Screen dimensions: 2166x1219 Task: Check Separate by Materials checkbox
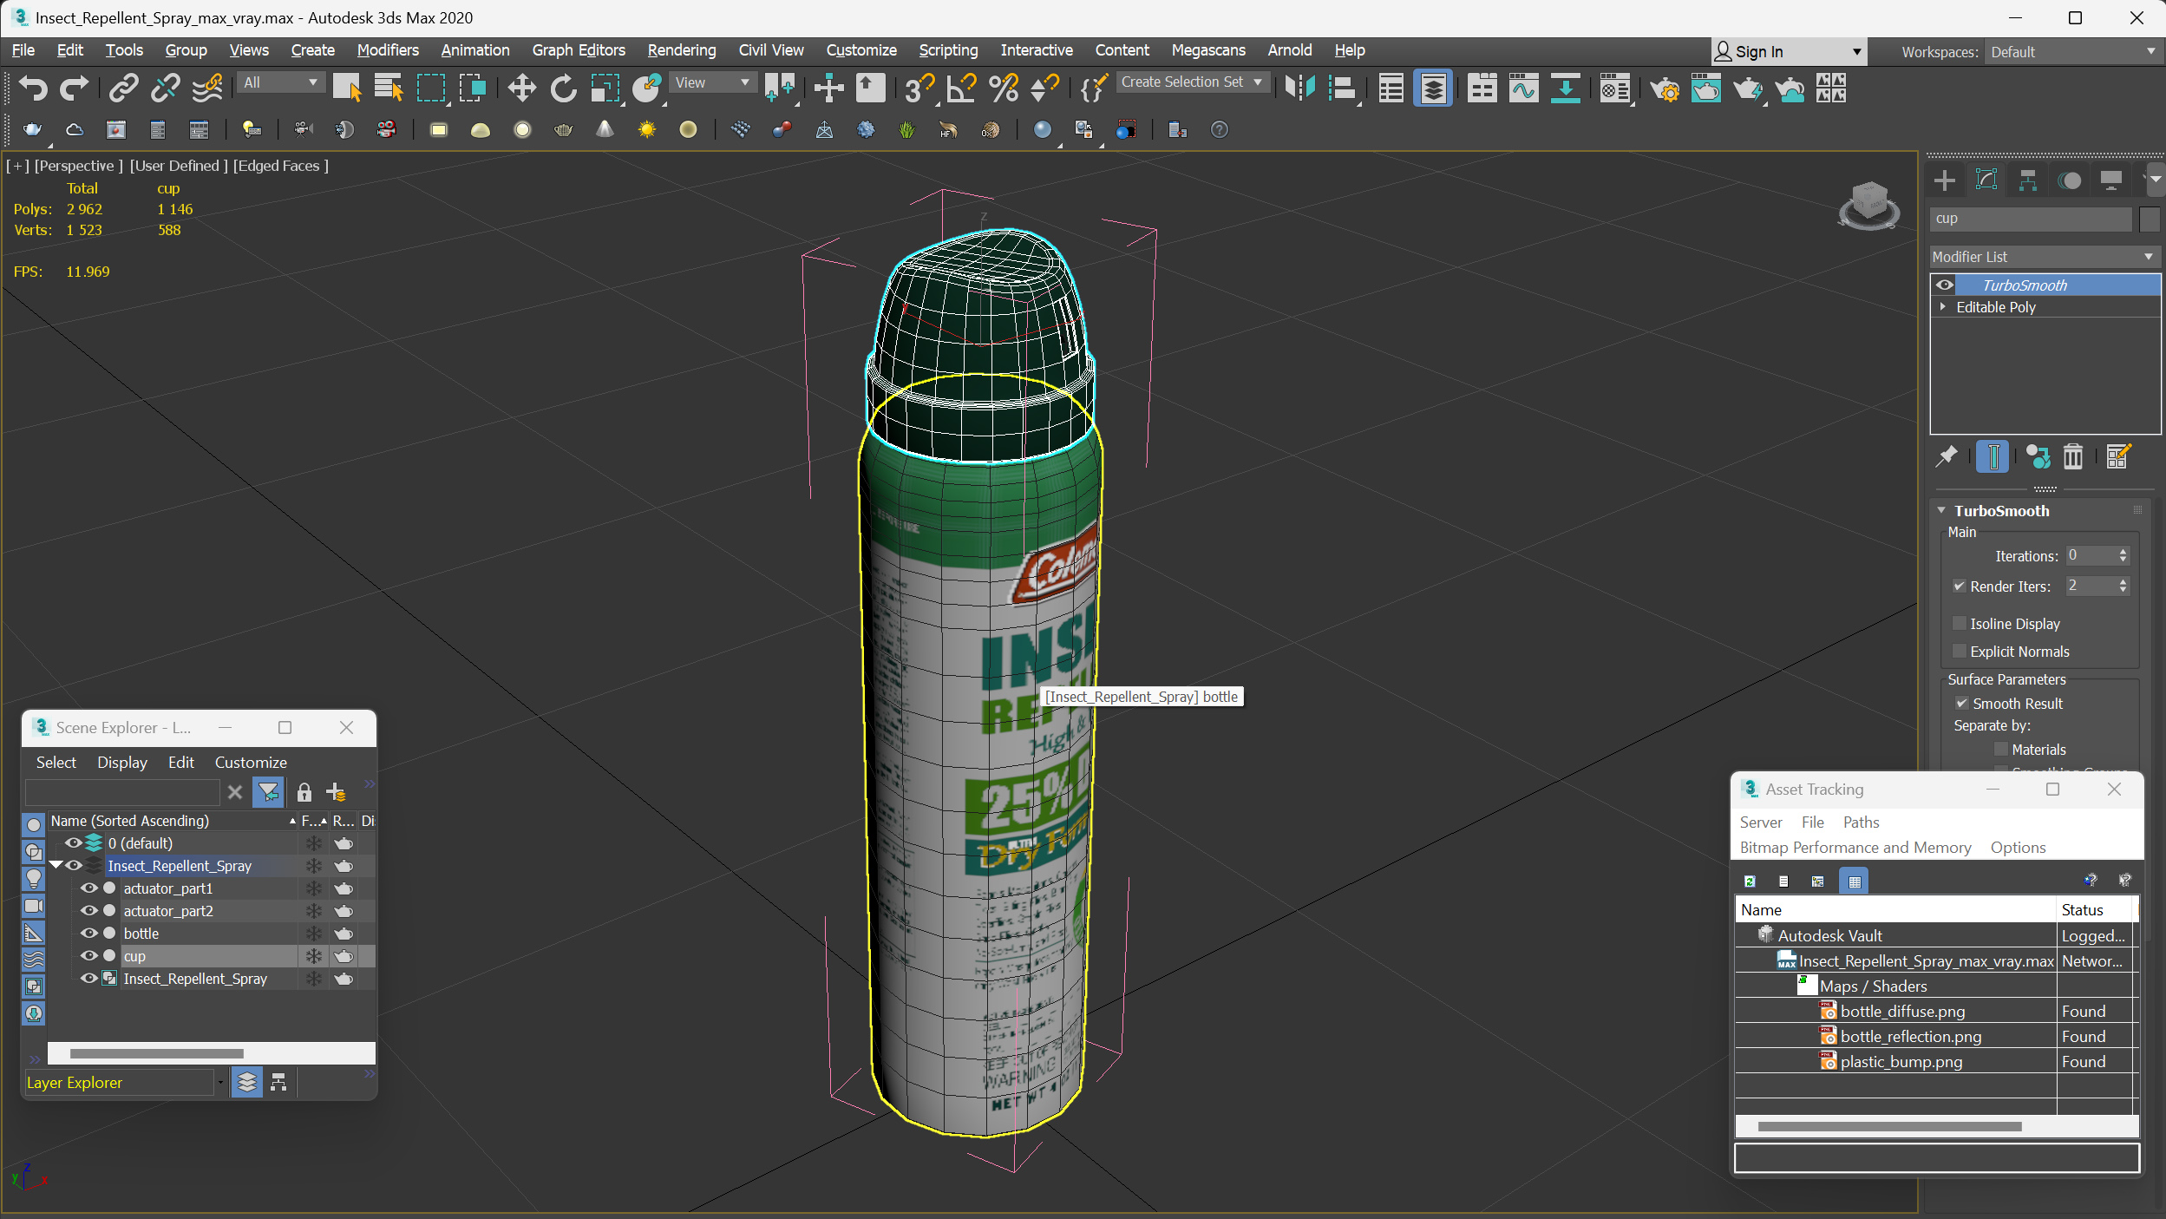pos(2001,750)
